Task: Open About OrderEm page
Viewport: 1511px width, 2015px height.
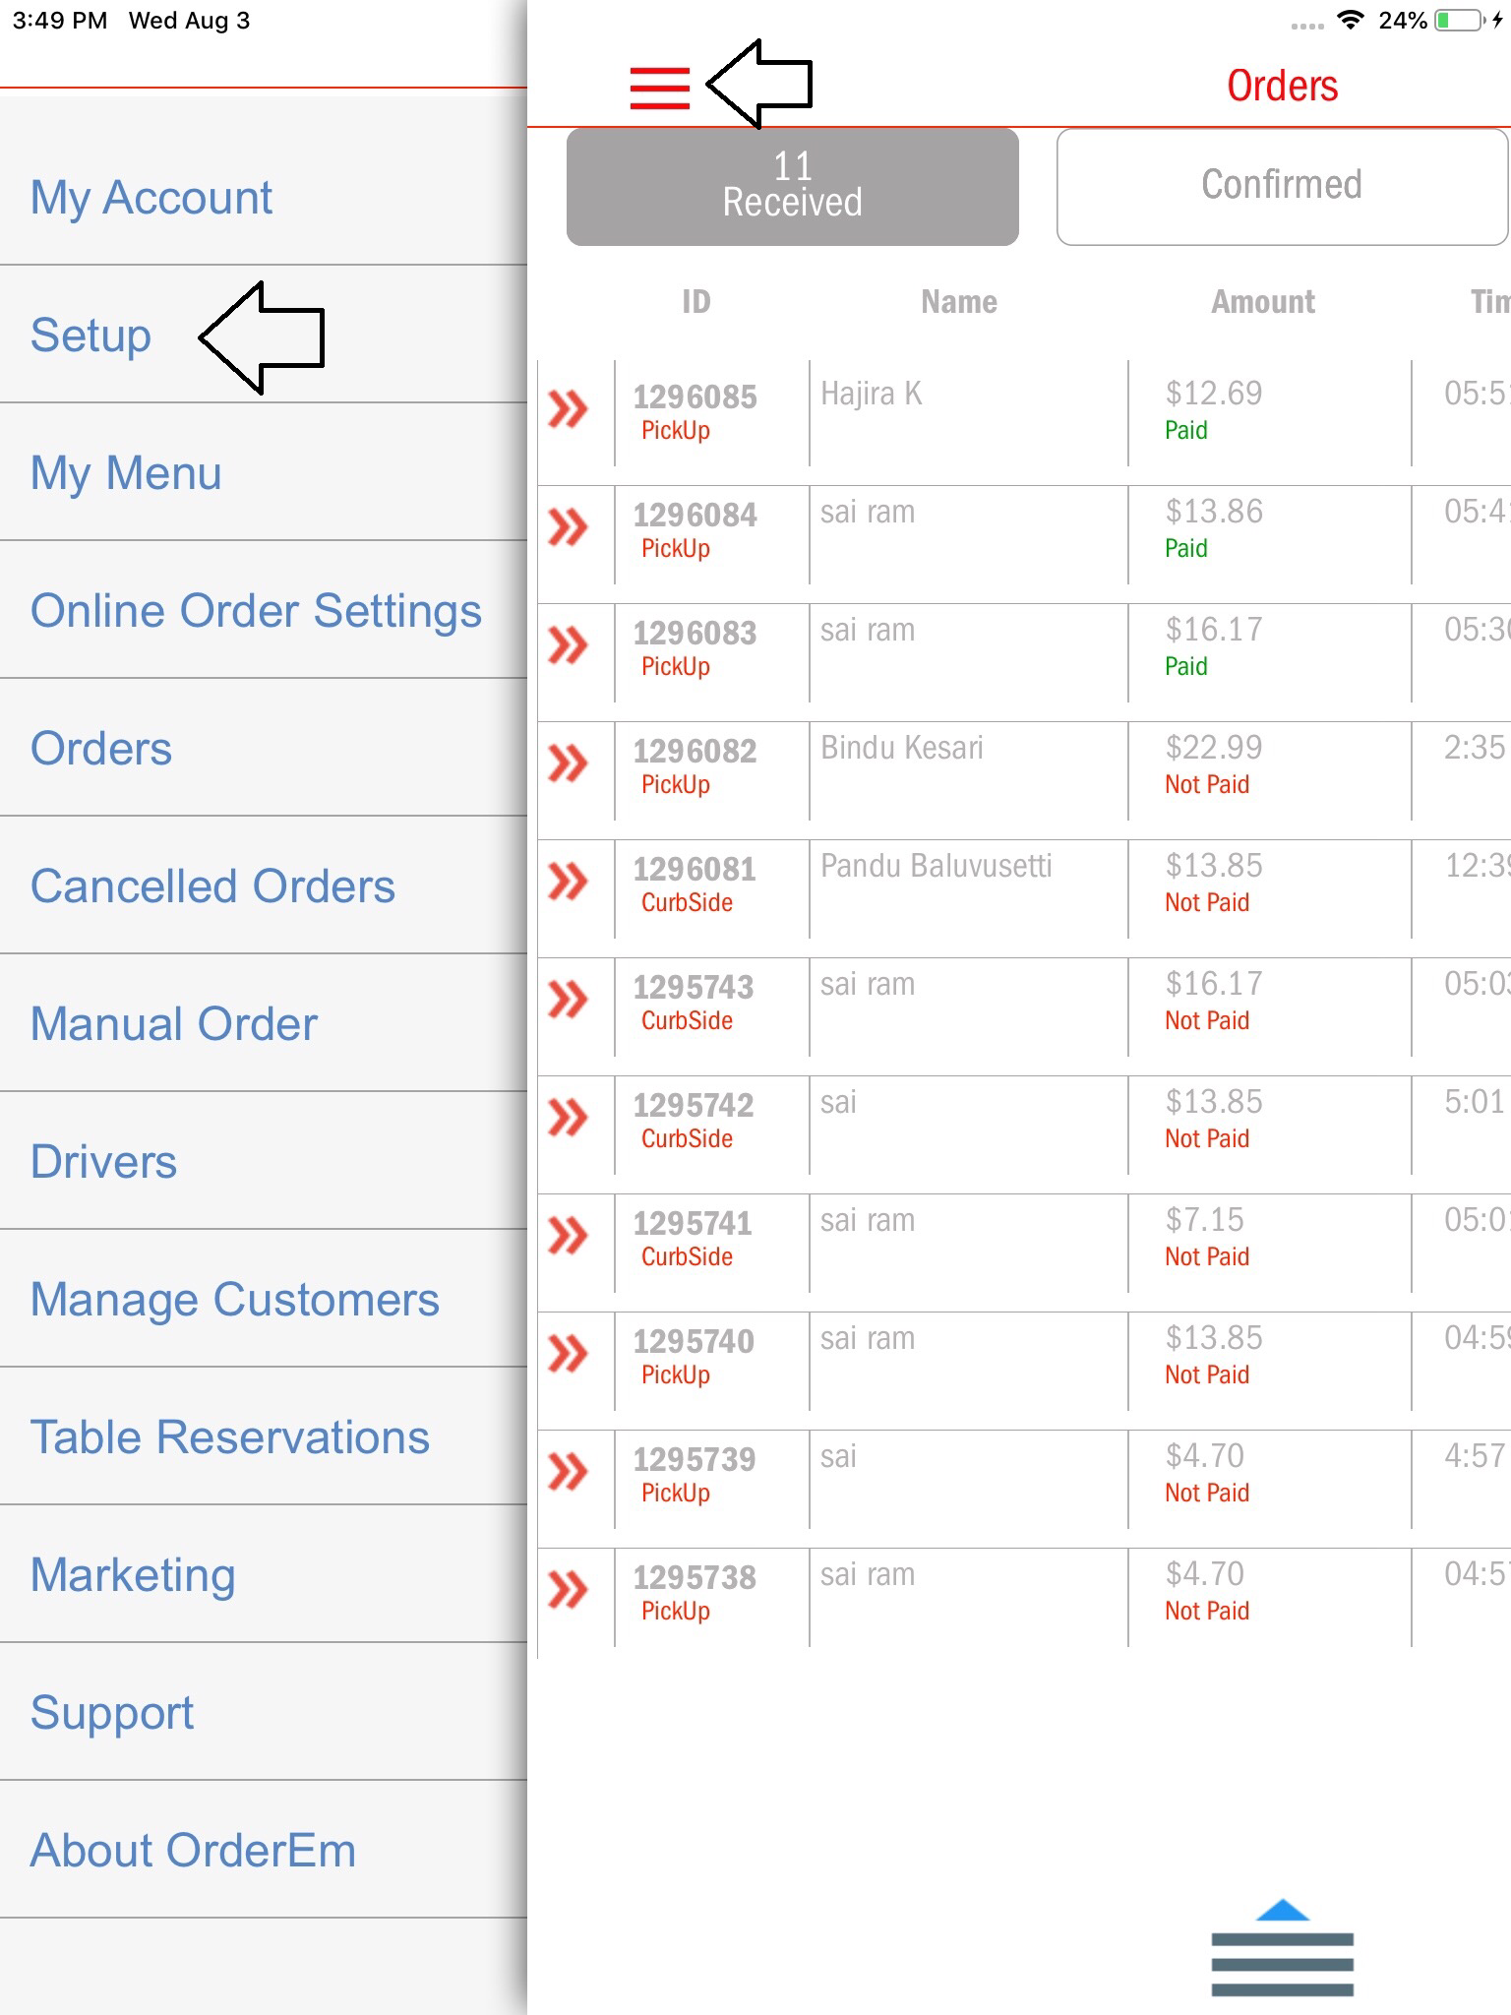Action: tap(193, 1850)
